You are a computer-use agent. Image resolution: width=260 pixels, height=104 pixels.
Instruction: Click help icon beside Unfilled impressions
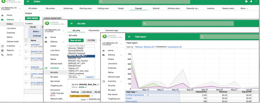coord(148,95)
